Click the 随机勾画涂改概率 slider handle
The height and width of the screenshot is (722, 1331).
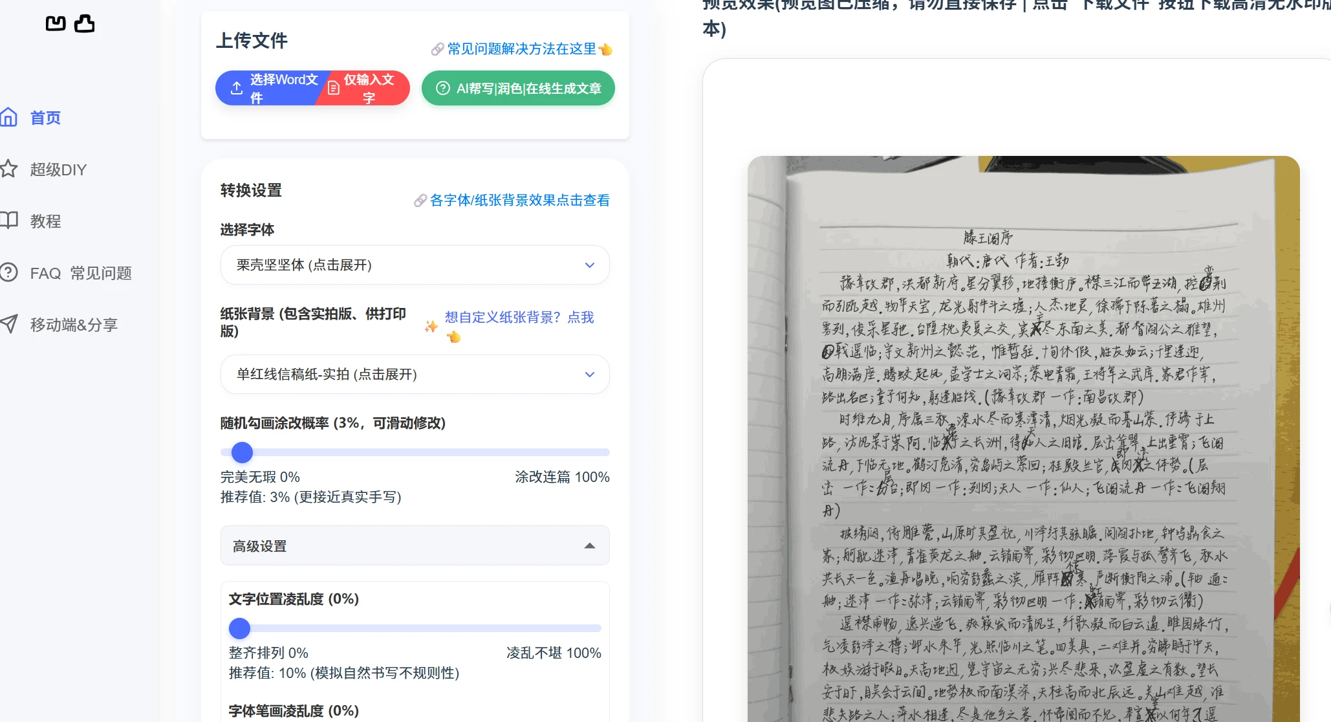click(x=242, y=452)
